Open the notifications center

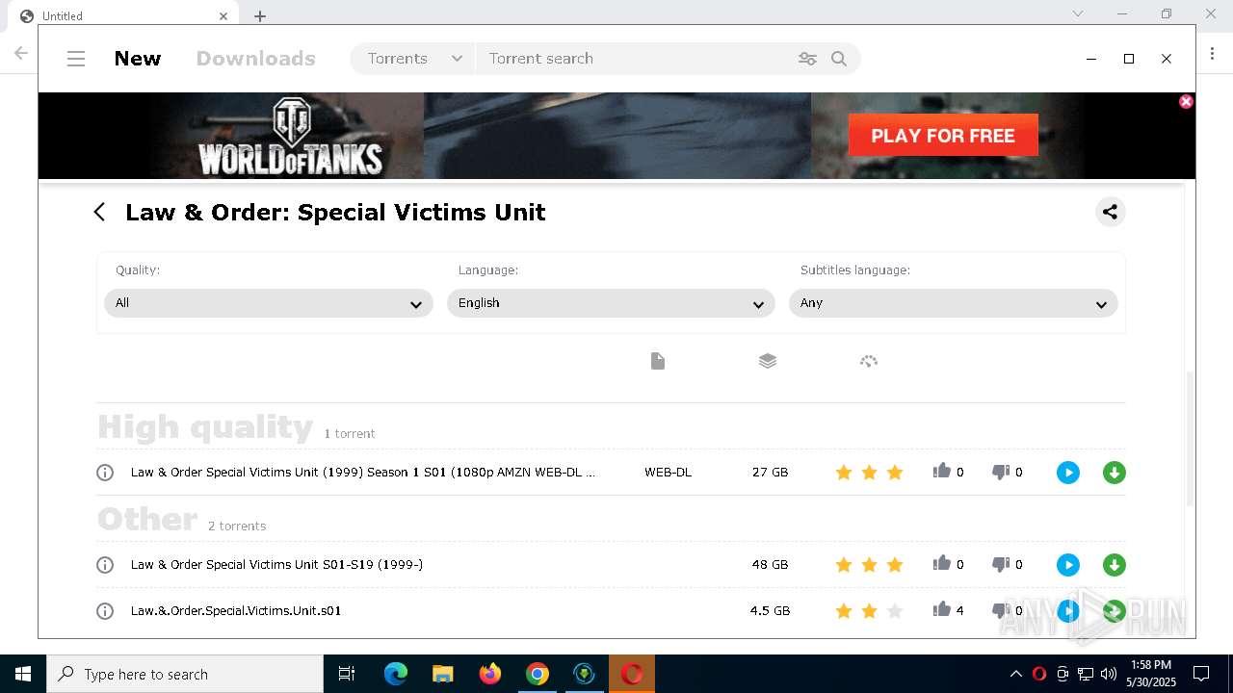pyautogui.click(x=1201, y=674)
